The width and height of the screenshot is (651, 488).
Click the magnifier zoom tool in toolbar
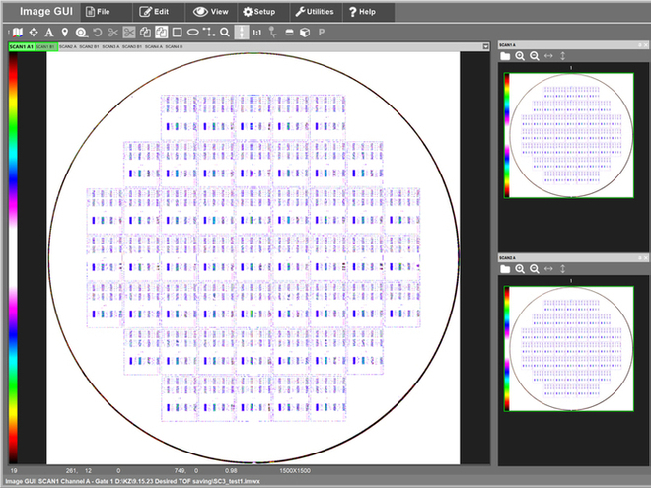[225, 33]
